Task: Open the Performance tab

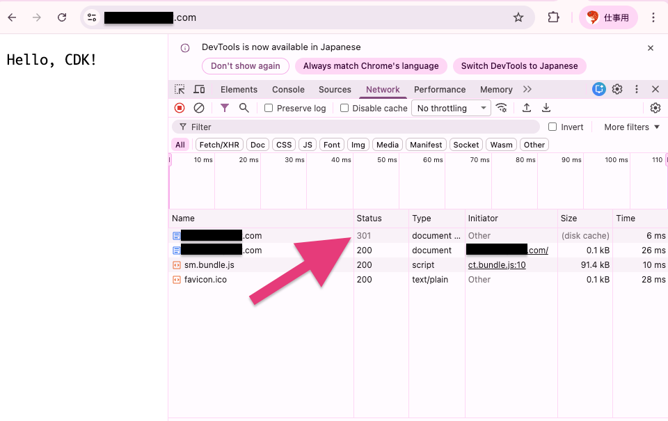Action: [x=440, y=90]
